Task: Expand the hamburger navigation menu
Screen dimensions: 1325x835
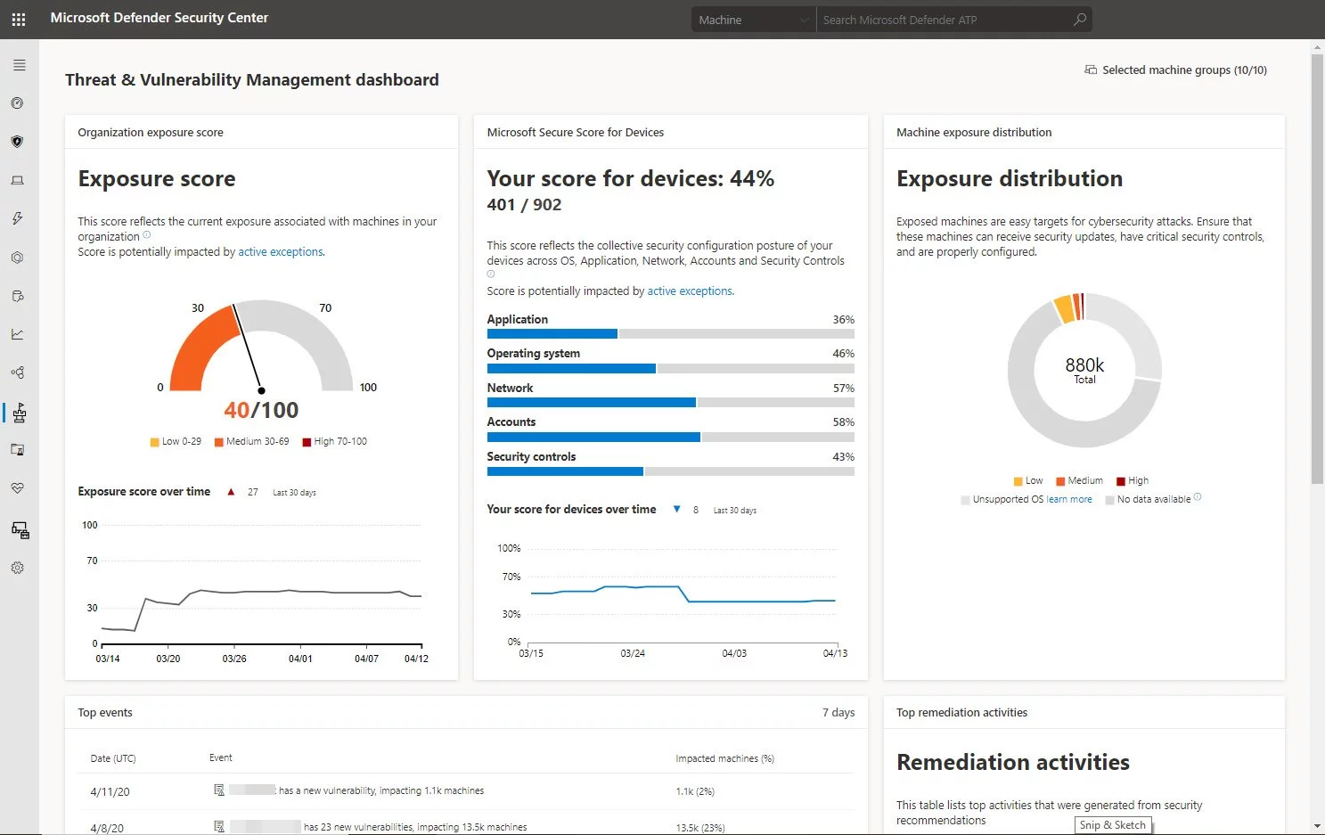Action: [19, 65]
